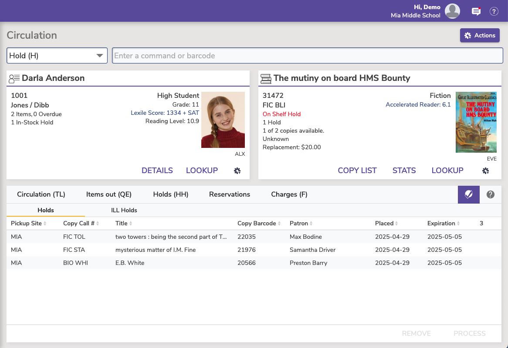
Task: Click the gear icon in Darla Anderson's panel
Action: (237, 171)
